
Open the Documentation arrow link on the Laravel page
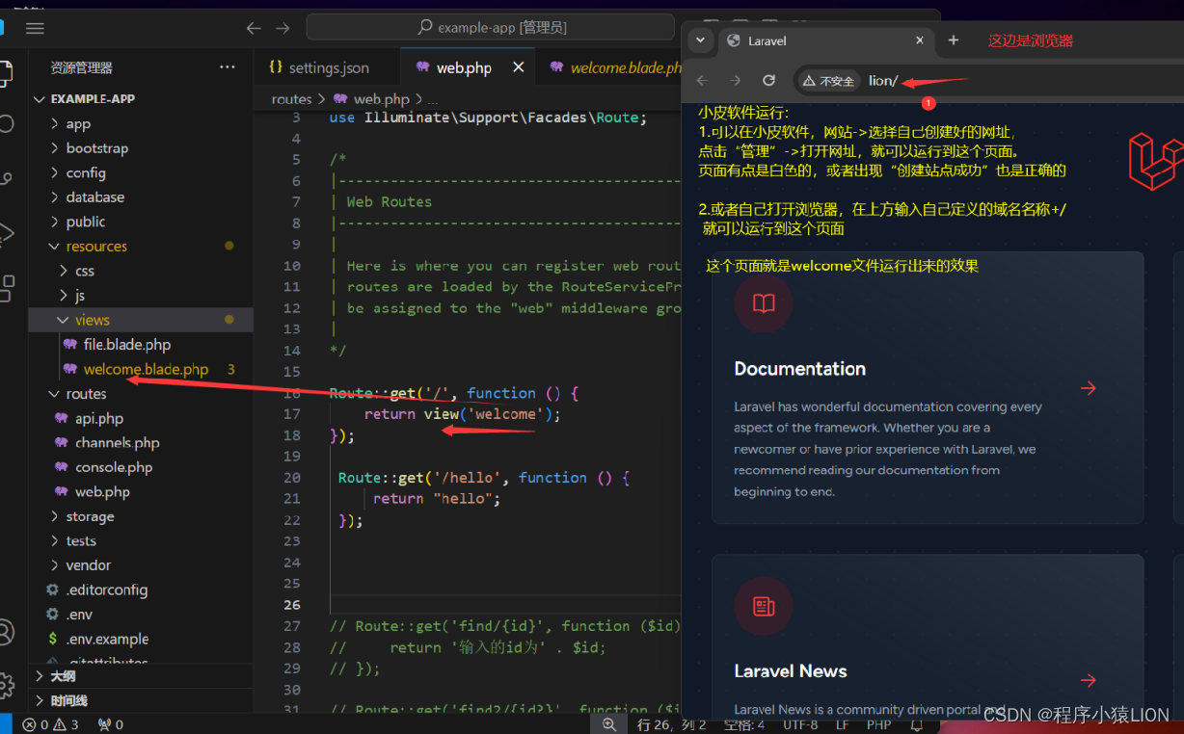coord(1089,388)
